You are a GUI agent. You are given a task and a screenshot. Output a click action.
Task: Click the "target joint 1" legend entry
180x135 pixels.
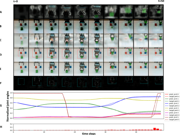(x=172, y=101)
